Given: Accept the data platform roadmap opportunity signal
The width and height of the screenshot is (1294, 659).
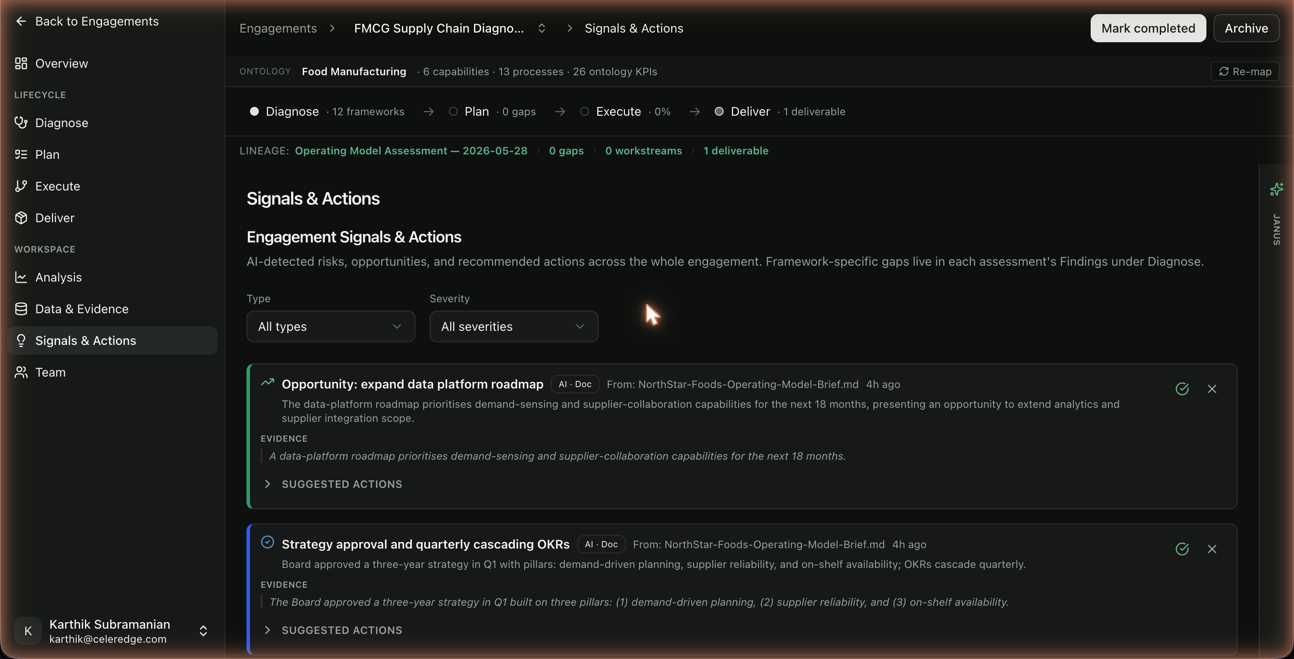Looking at the screenshot, I should 1182,388.
